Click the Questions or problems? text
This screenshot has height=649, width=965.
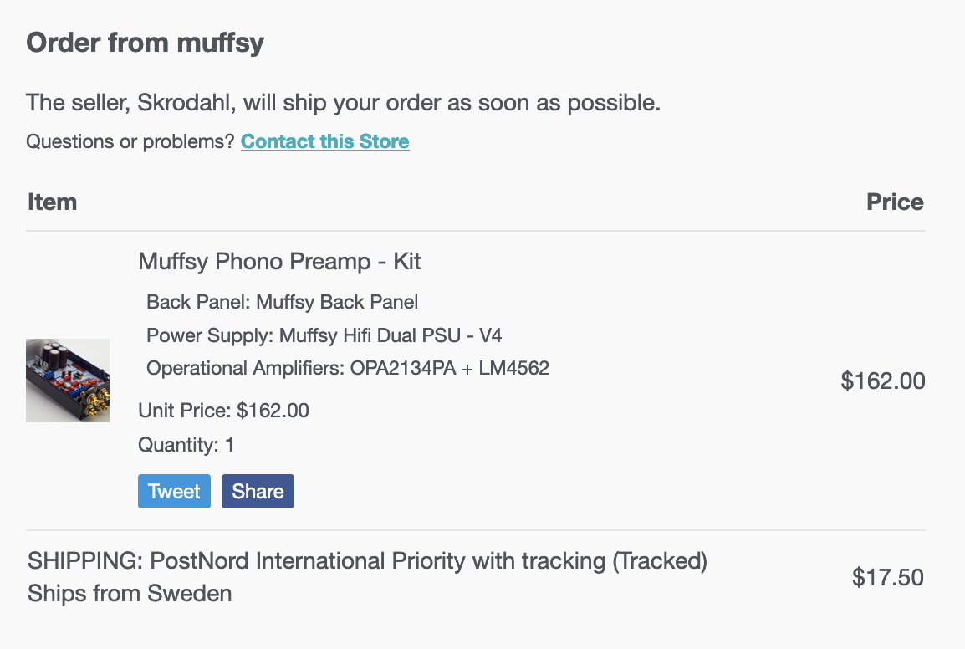[x=130, y=141]
